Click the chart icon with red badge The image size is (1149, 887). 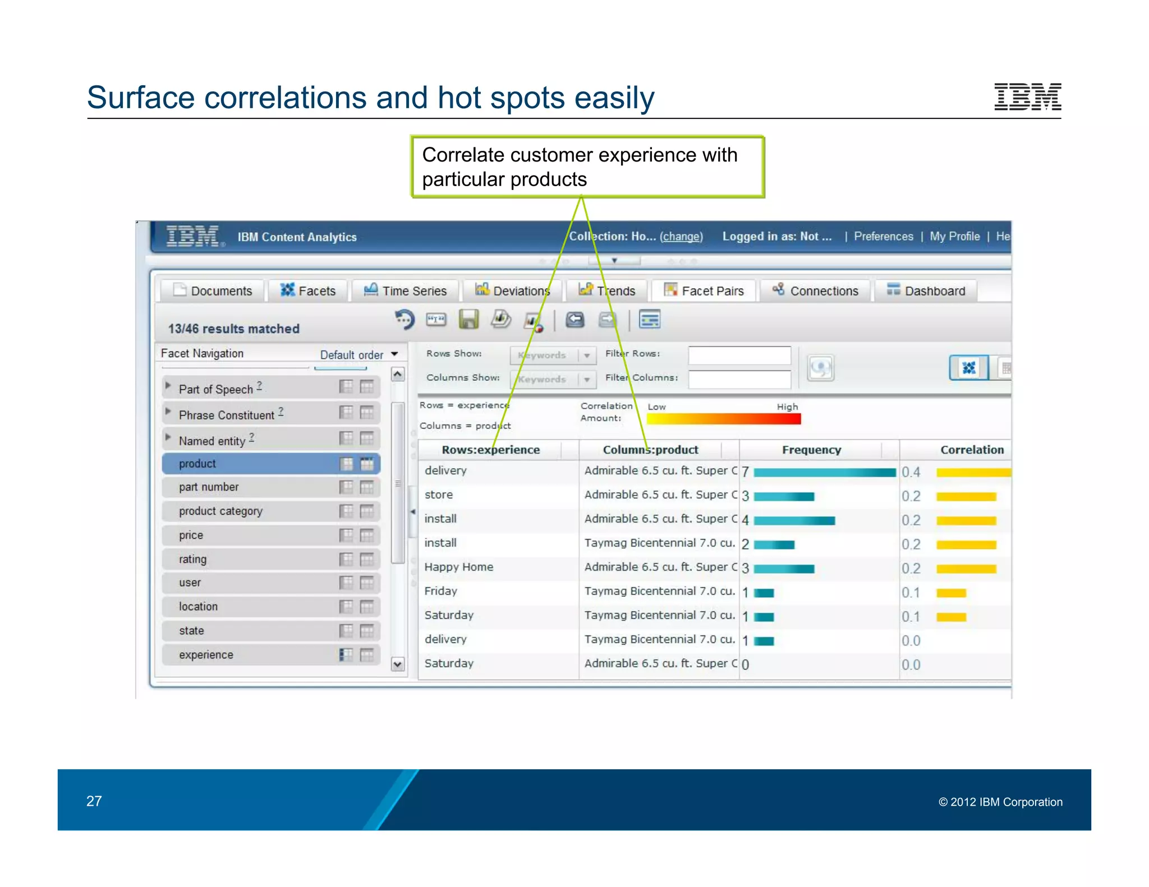pyautogui.click(x=533, y=321)
